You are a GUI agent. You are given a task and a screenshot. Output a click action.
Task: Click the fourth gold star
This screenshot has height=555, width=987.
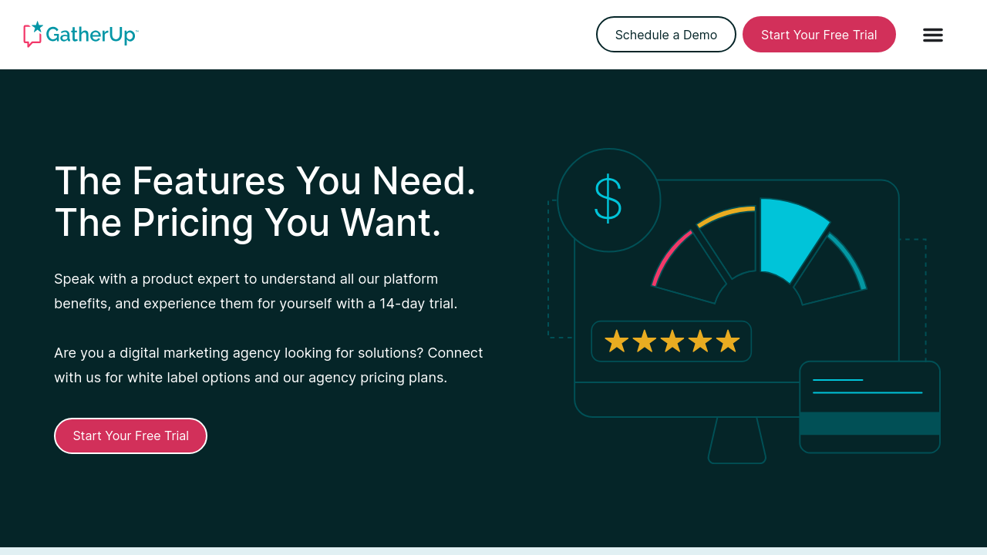pyautogui.click(x=699, y=341)
